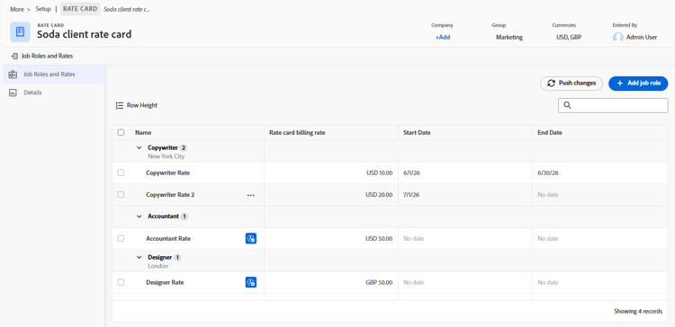Image resolution: width=675 pixels, height=327 pixels.
Task: Click the Job Roles and Rates heading above the sidebar
Action: tap(48, 56)
